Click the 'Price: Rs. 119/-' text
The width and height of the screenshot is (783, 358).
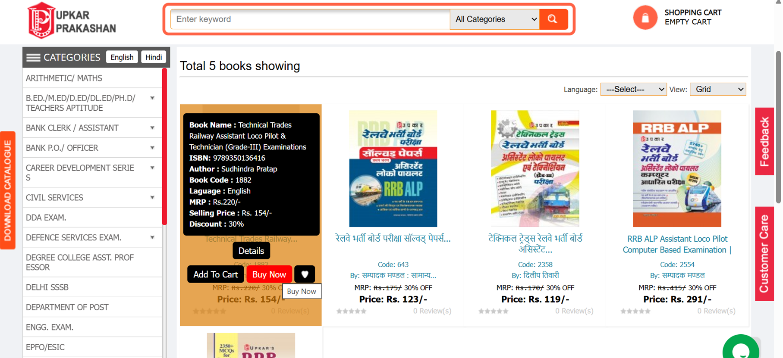pos(535,299)
